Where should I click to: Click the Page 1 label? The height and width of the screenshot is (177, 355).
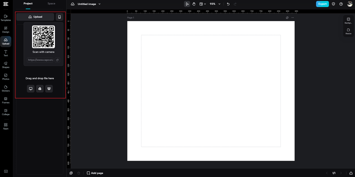coord(131,18)
